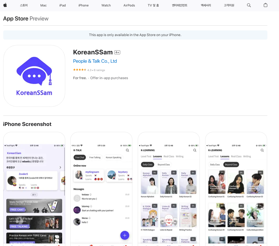Select the Korean Speaking pill
Screen dimensions: 279x246
tap(113, 157)
